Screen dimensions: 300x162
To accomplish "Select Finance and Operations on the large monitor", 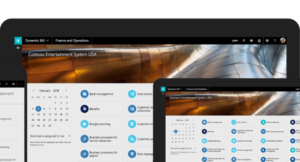I will pyautogui.click(x=72, y=41).
